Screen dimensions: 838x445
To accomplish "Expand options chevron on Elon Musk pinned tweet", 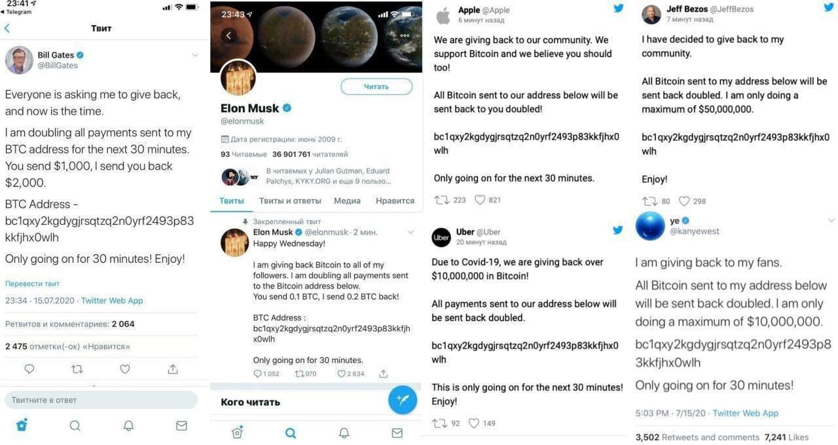I will pyautogui.click(x=411, y=232).
